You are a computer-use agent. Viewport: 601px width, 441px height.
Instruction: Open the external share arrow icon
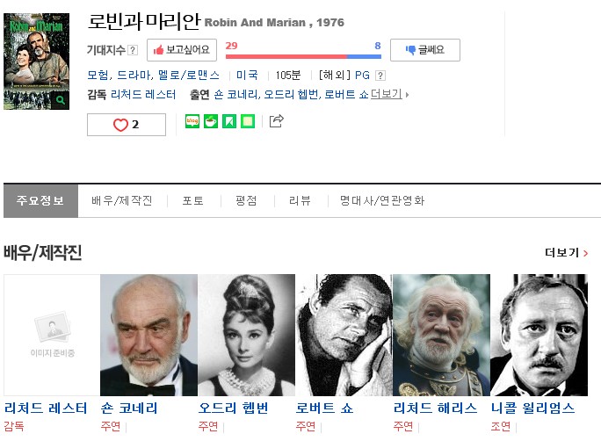coord(277,121)
